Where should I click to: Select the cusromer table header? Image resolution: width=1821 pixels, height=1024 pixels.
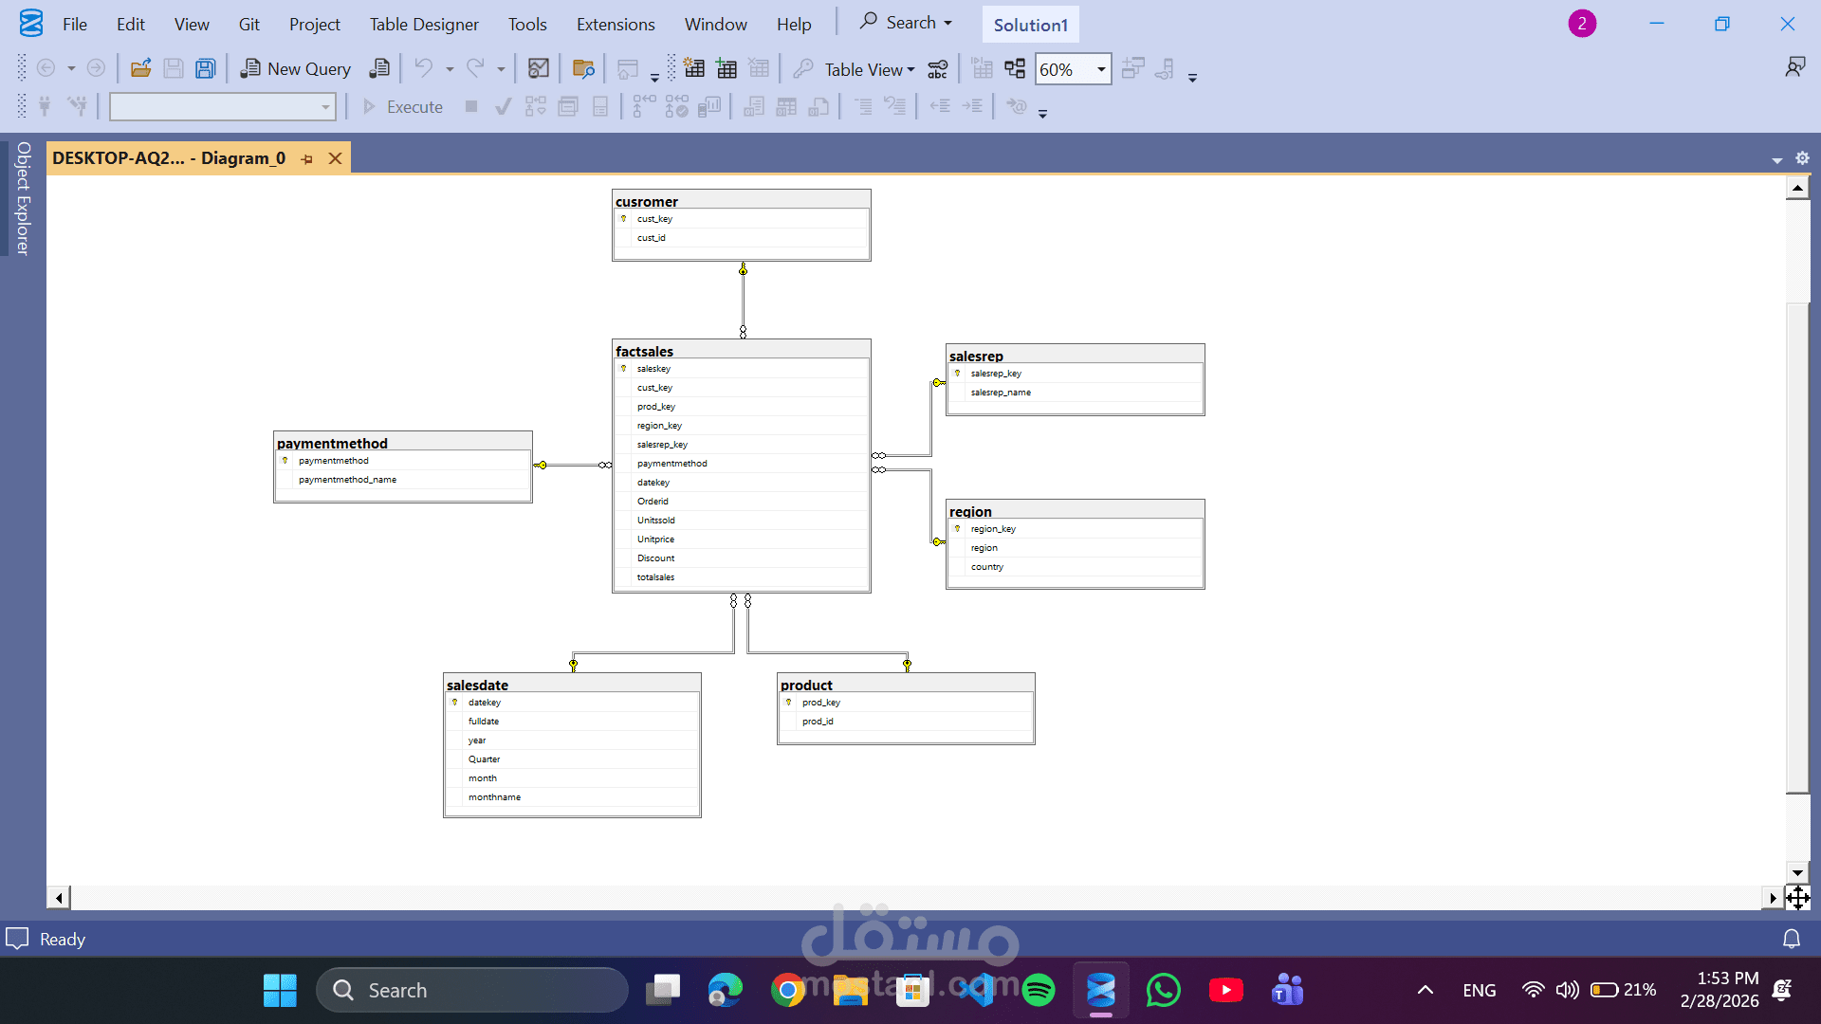[x=742, y=200]
